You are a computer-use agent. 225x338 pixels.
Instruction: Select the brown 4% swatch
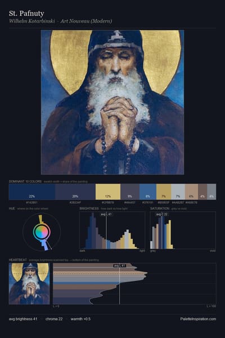coord(202,192)
